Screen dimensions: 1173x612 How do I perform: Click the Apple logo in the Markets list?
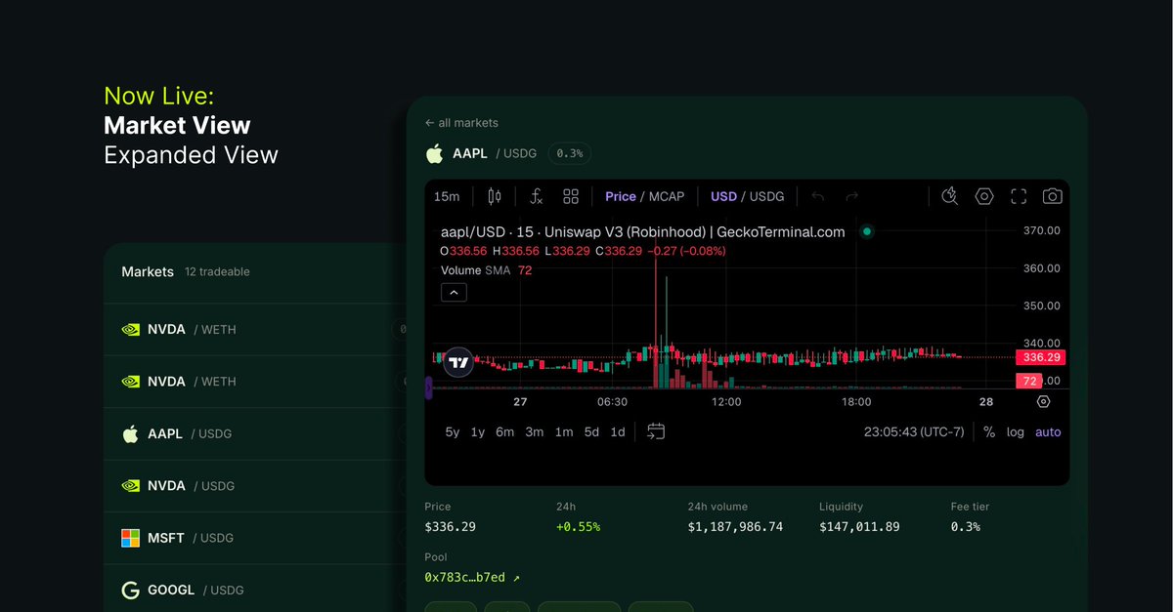[x=130, y=433]
